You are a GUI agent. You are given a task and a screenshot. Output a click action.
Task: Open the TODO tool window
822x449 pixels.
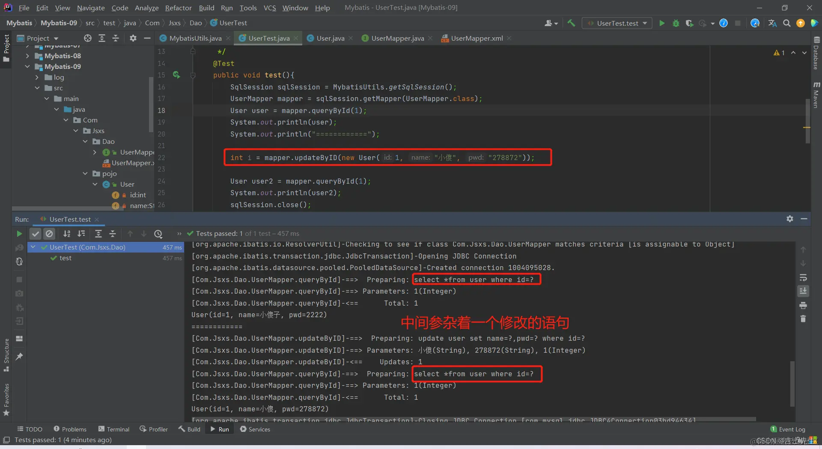[30, 429]
